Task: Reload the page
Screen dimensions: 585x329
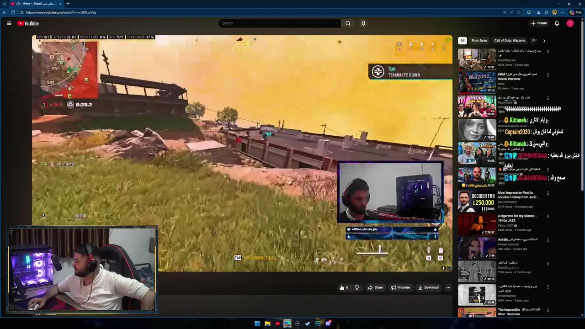Action: click(13, 12)
